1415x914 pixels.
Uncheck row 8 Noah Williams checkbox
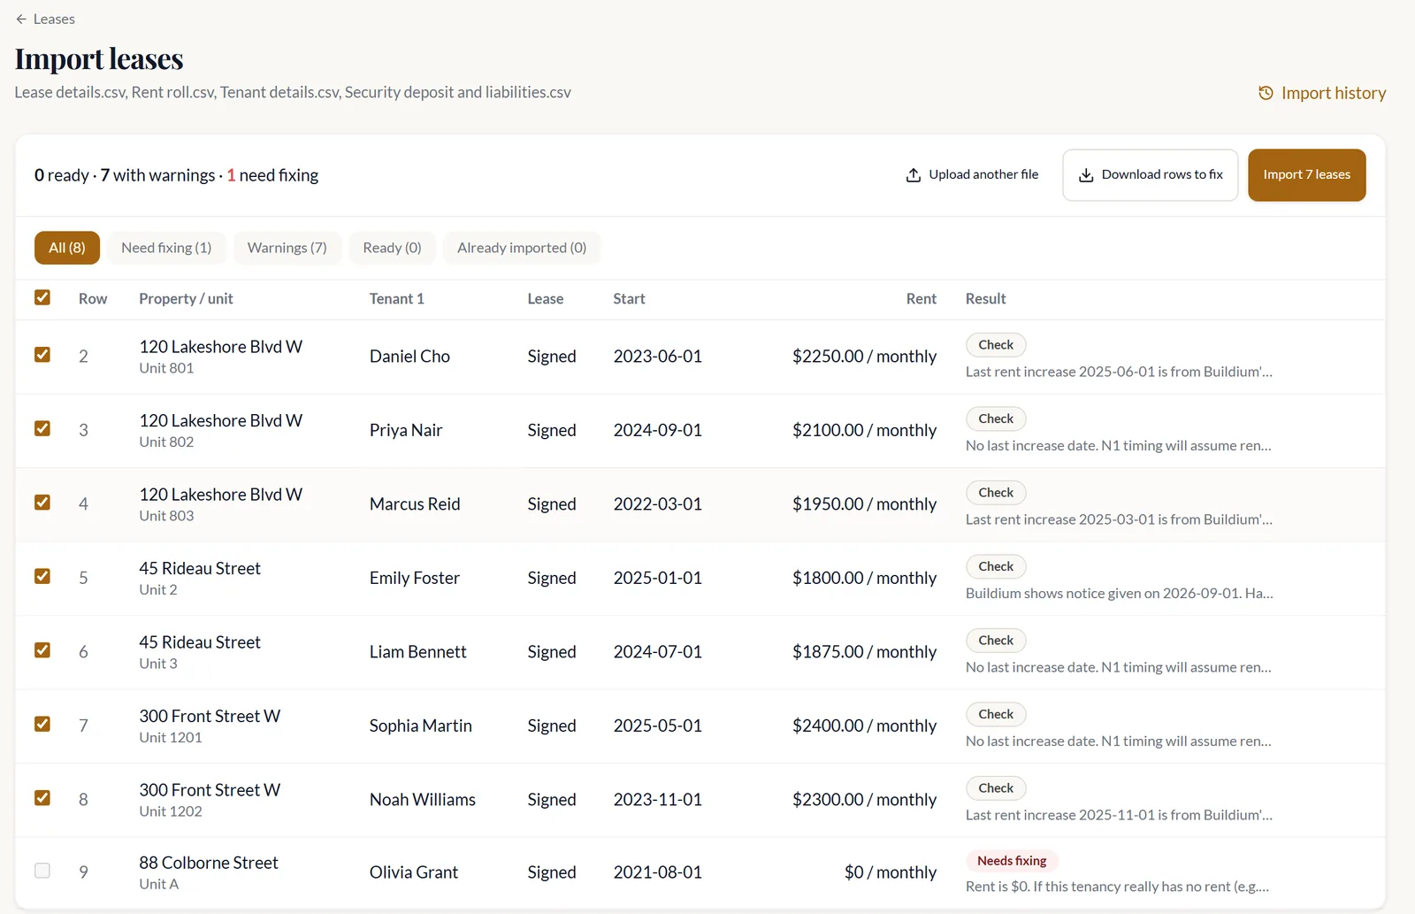[42, 798]
